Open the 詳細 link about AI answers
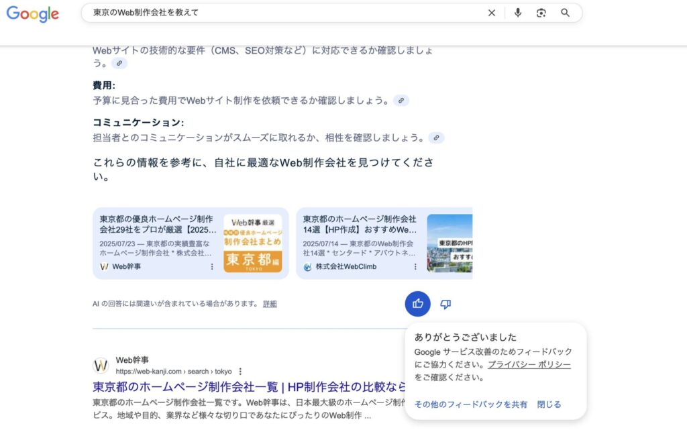Screen dimensions: 687x432 [x=269, y=303]
